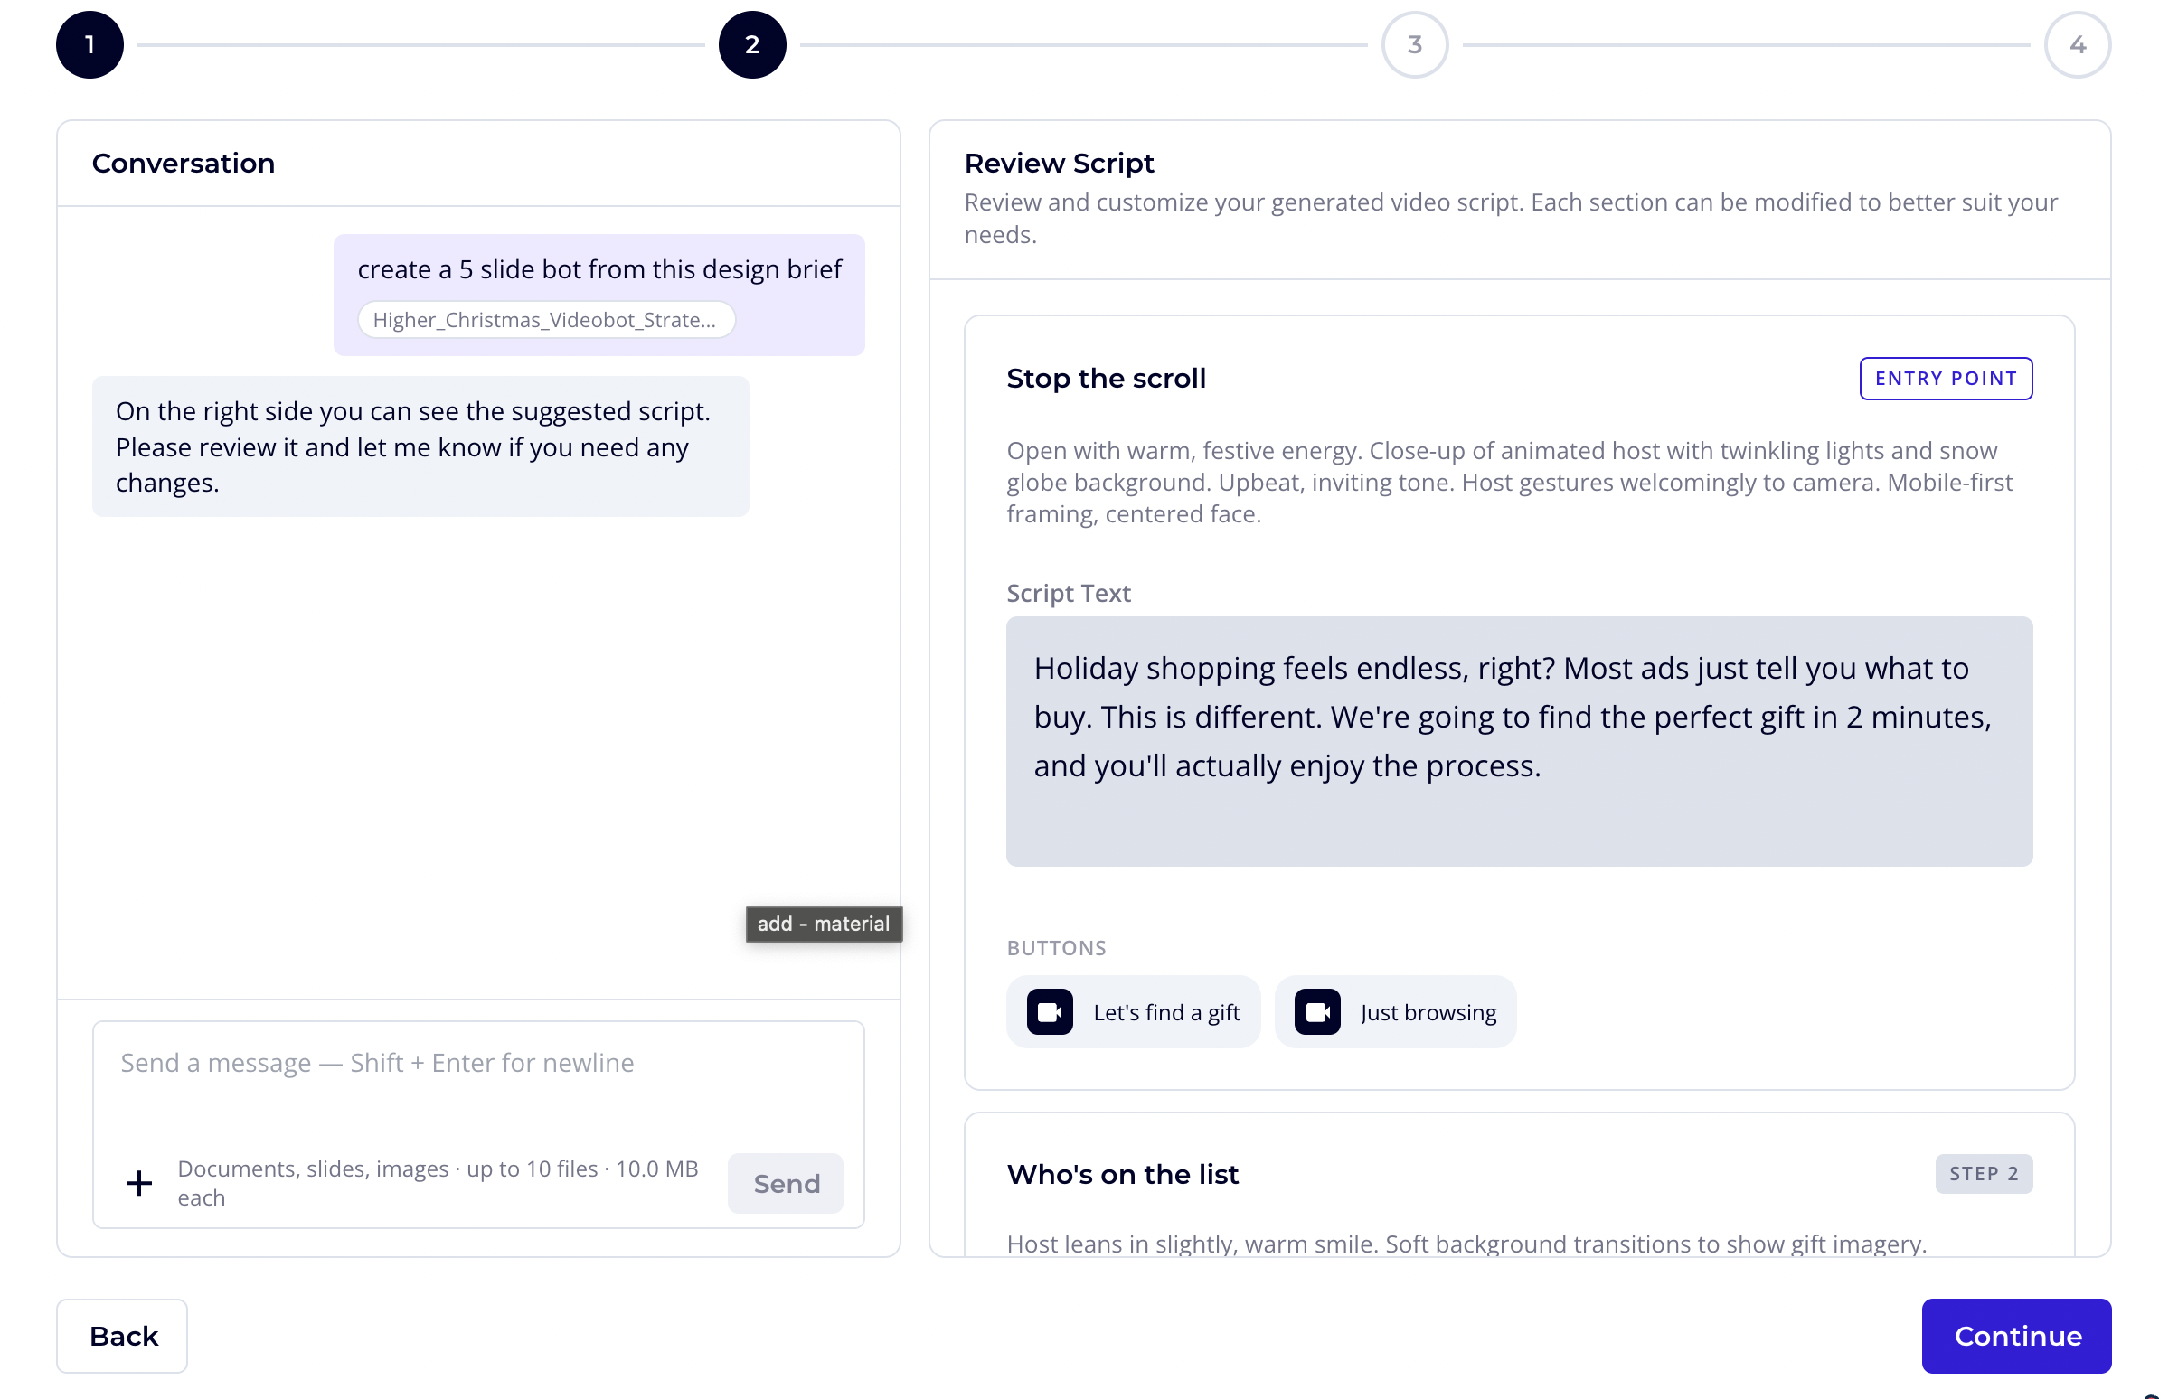Click the Back button
This screenshot has height=1399, width=2159.
122,1336
